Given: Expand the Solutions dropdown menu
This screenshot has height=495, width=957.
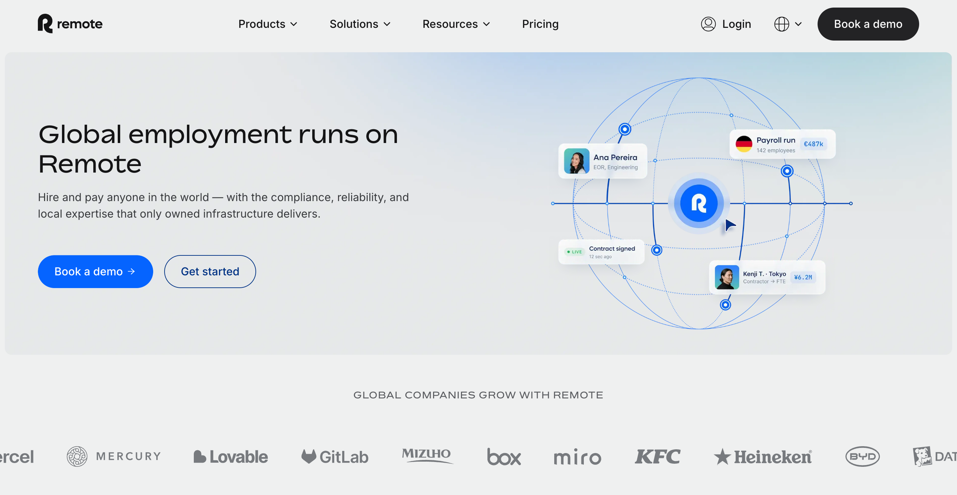Looking at the screenshot, I should [x=360, y=24].
